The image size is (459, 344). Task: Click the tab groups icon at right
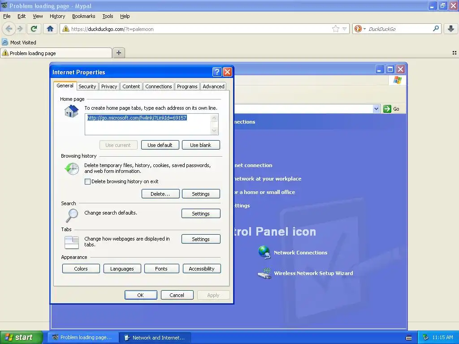pyautogui.click(x=455, y=53)
